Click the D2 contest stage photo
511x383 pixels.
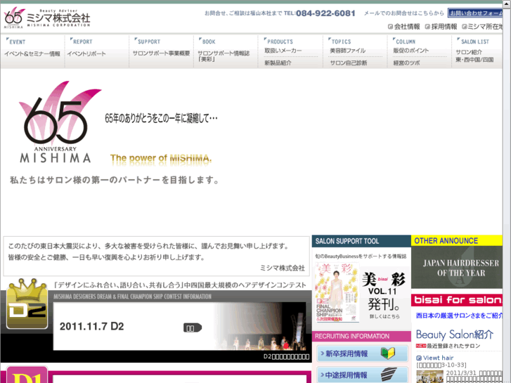[x=260, y=326]
